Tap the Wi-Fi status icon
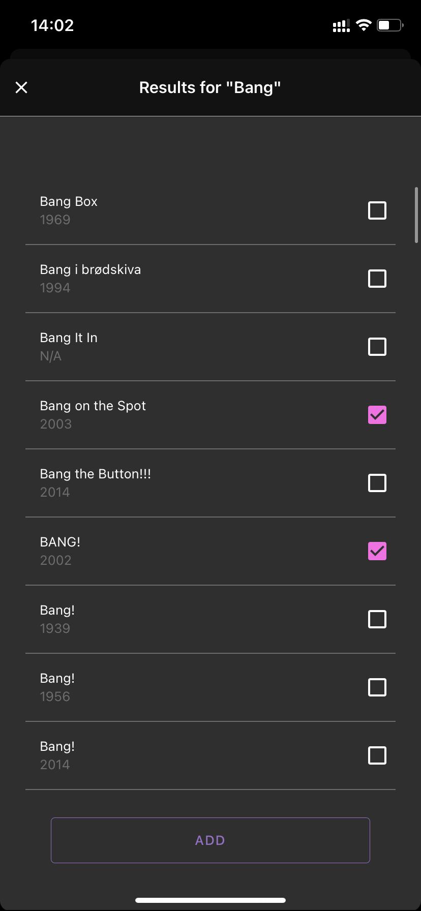Viewport: 421px width, 911px height. [x=364, y=25]
